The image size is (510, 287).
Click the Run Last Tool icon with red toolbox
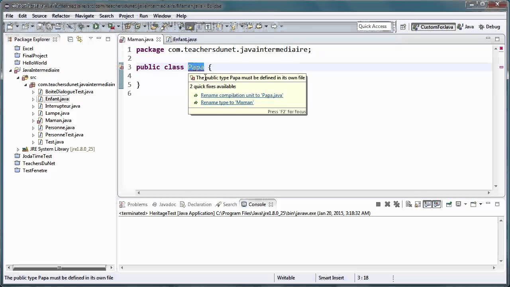pyautogui.click(x=111, y=26)
